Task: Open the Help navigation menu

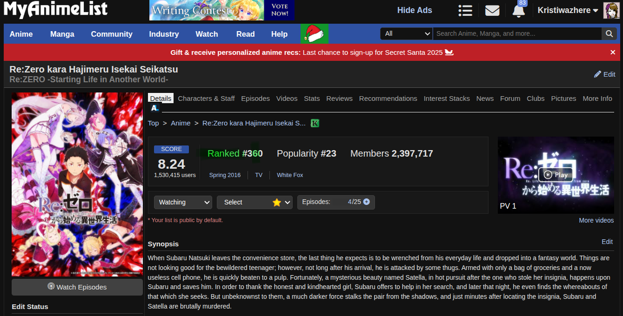Action: pos(279,34)
